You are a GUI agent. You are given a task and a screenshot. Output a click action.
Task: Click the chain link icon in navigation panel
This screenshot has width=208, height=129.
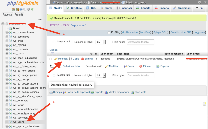(x=40, y=20)
